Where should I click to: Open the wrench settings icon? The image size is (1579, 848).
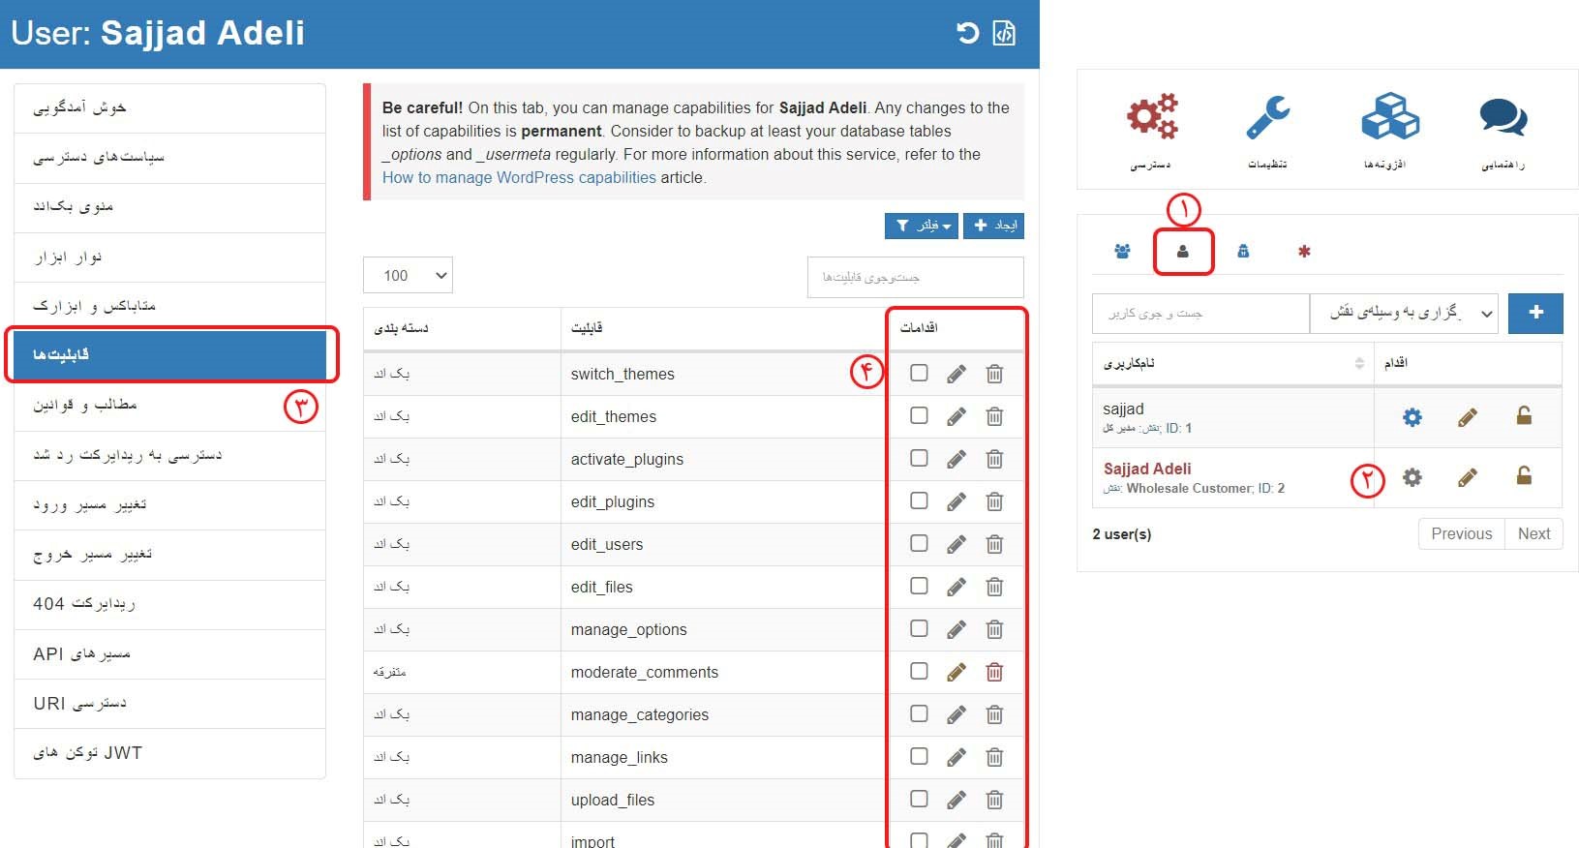1267,117
